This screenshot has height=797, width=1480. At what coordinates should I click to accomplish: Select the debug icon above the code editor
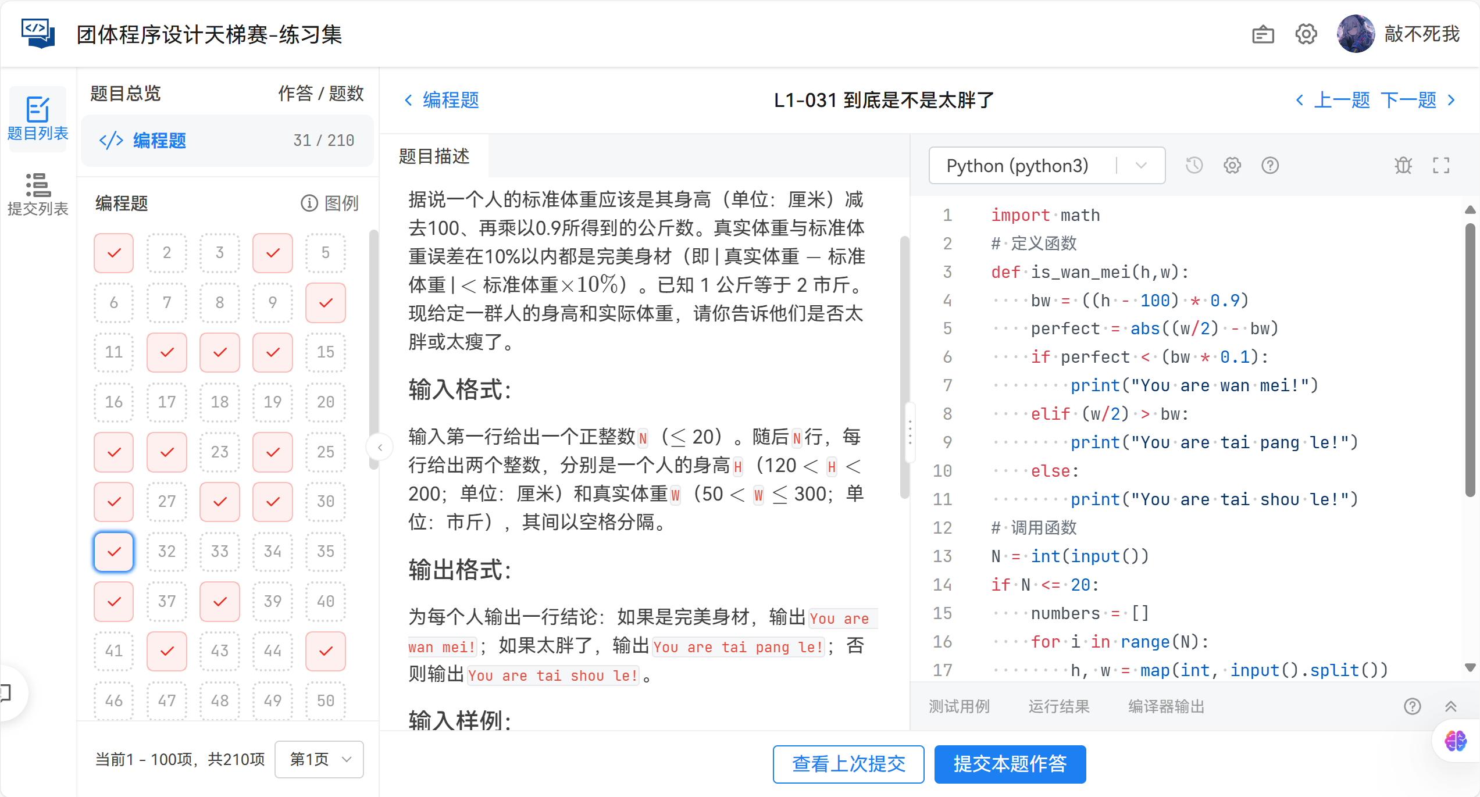(1403, 165)
